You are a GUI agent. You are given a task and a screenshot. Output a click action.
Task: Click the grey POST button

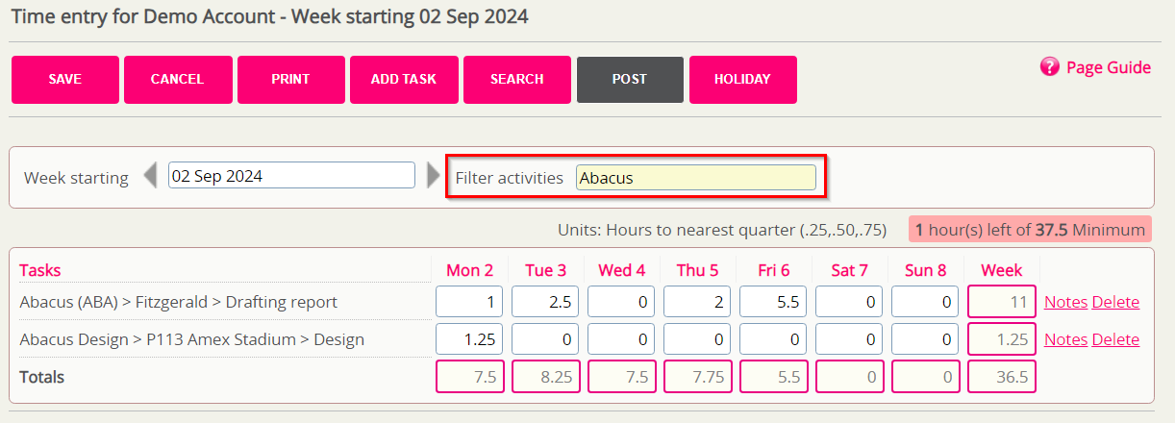click(x=630, y=79)
